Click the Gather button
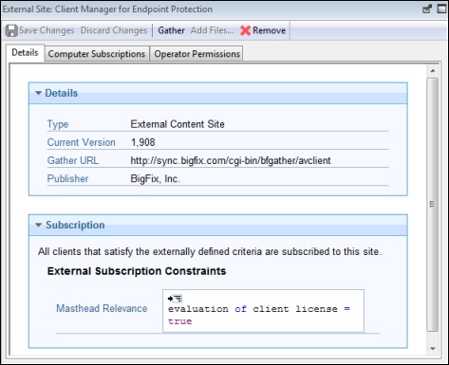 [x=171, y=30]
